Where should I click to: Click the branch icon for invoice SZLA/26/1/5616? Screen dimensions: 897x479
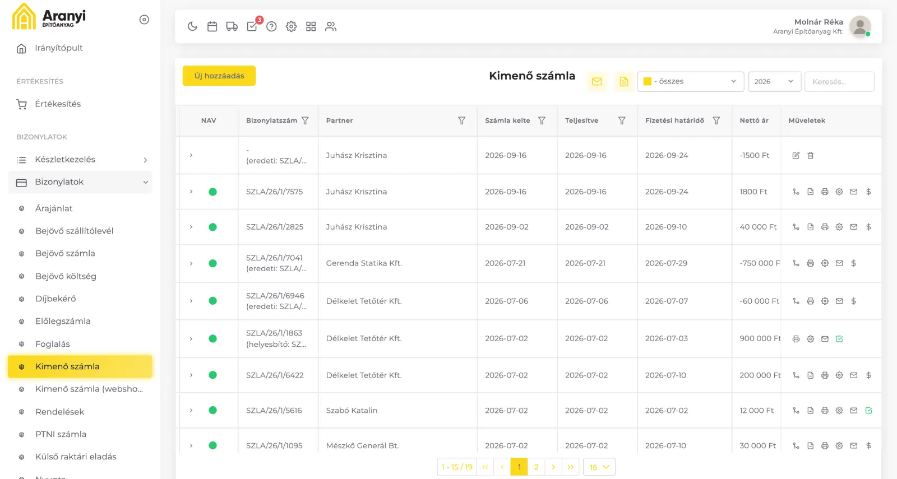[796, 411]
